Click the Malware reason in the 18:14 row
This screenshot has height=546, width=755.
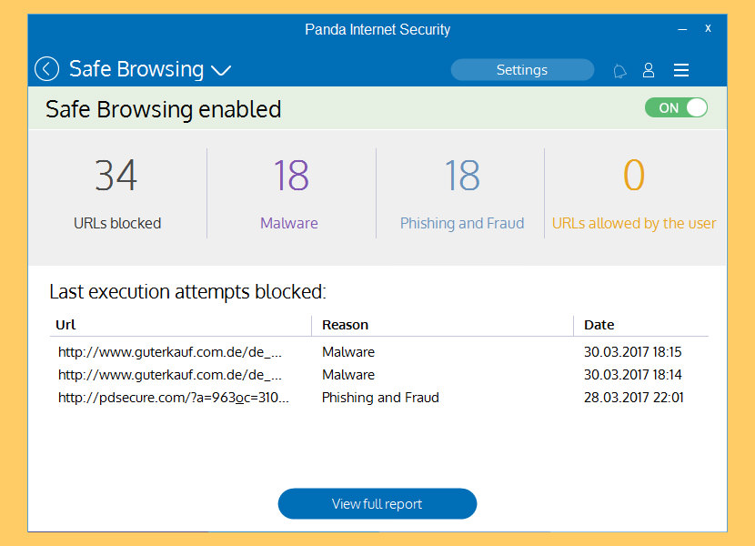click(348, 374)
